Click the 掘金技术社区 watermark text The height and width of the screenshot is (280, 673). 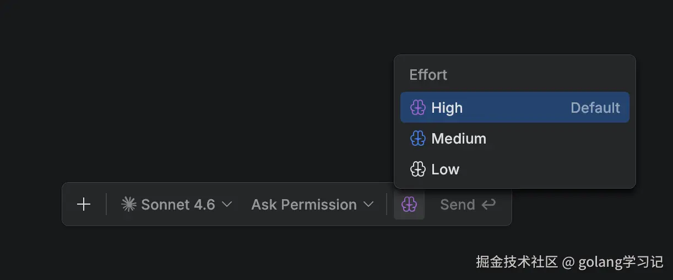coord(517,262)
